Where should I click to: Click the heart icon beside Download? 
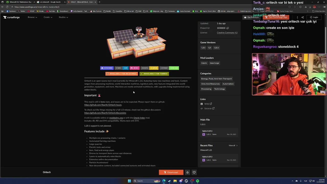pyautogui.click(x=194, y=172)
